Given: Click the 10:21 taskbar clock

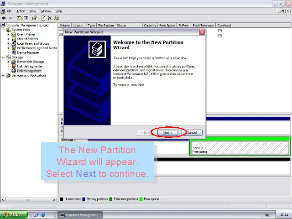Looking at the screenshot, I should pyautogui.click(x=284, y=215).
